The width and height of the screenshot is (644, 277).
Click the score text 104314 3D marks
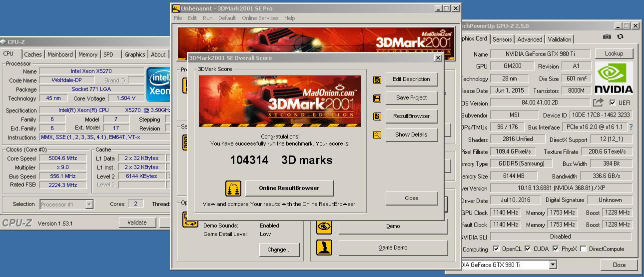[281, 160]
